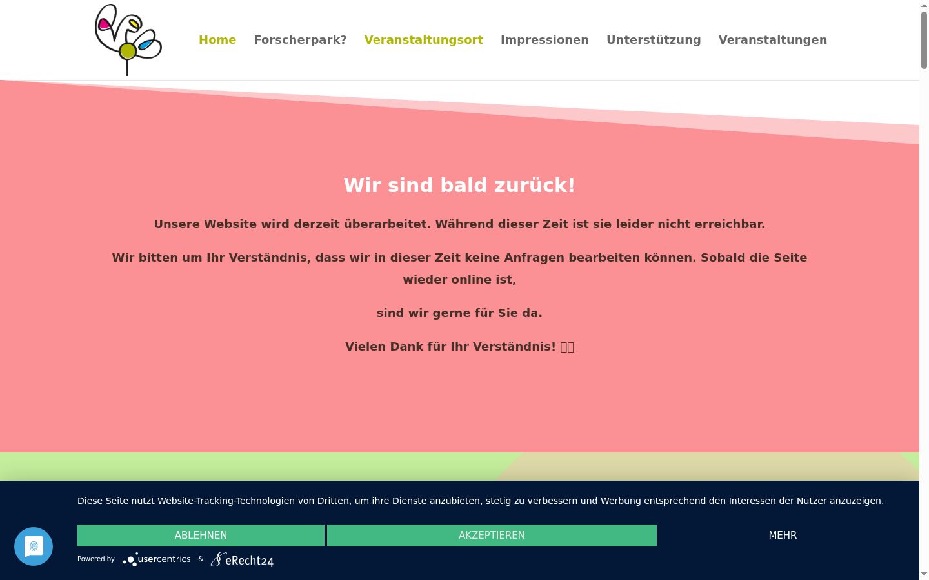Show more cookie options via MEHR
Image resolution: width=929 pixels, height=580 pixels.
[783, 536]
